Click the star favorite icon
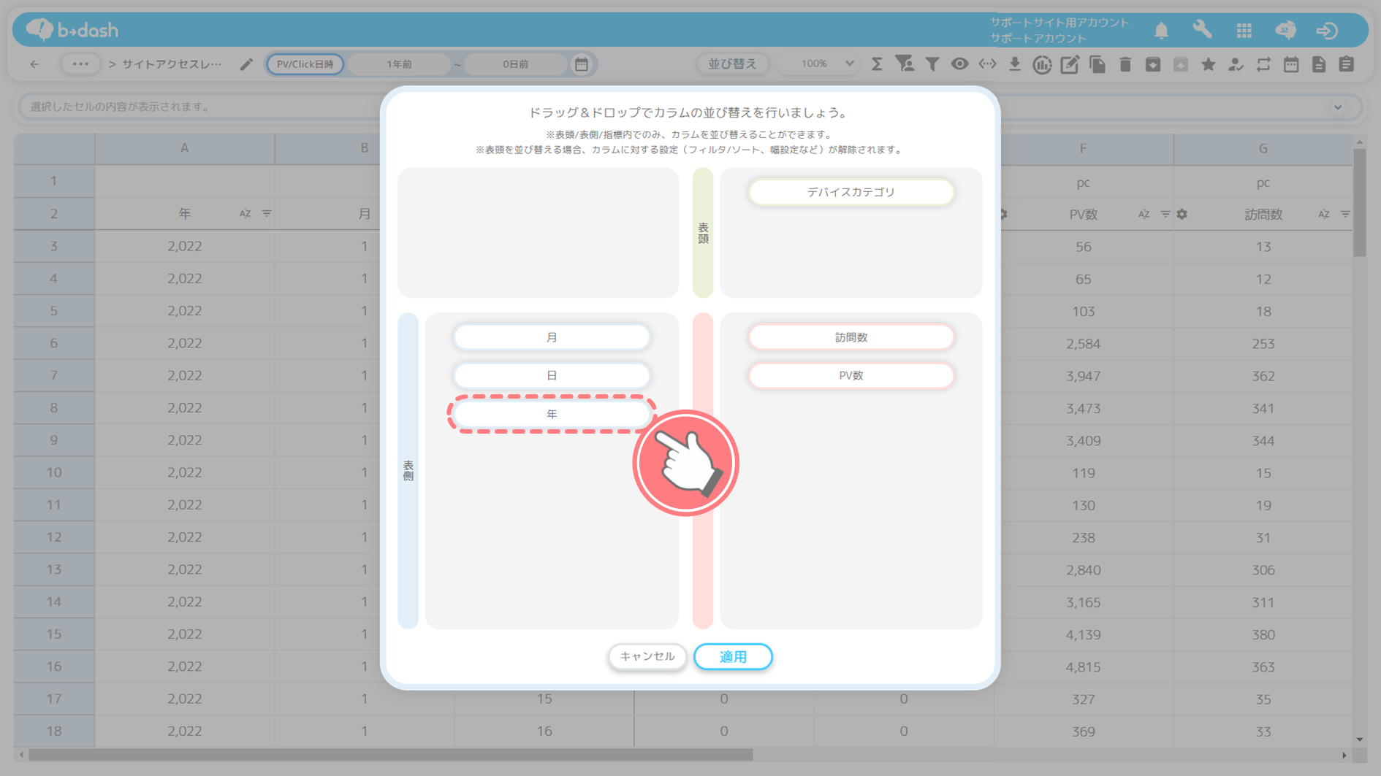This screenshot has height=776, width=1381. (1209, 64)
